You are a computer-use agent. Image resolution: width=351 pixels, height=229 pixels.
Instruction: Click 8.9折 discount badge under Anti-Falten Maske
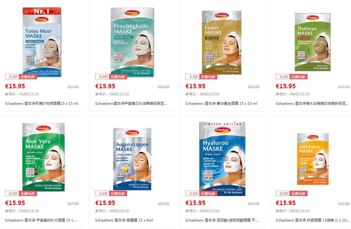coord(283,194)
